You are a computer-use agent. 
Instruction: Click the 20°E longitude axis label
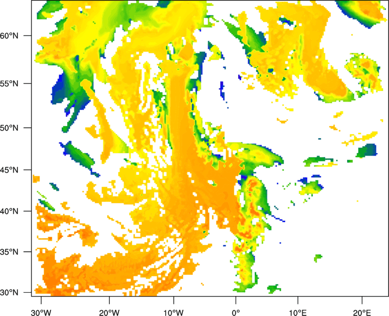pos(362,313)
